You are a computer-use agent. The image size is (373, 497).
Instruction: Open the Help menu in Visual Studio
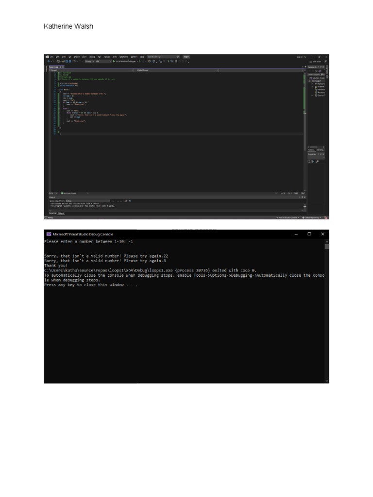[x=142, y=57]
